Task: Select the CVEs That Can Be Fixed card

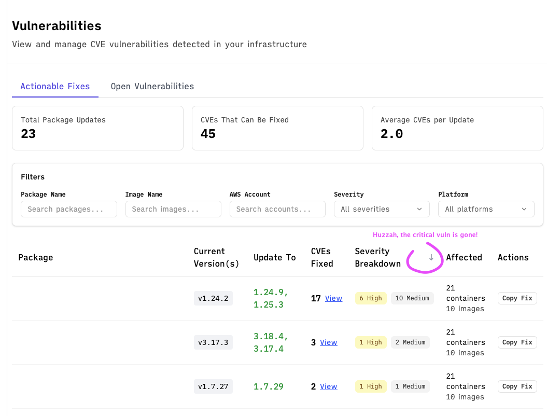Action: 277,128
